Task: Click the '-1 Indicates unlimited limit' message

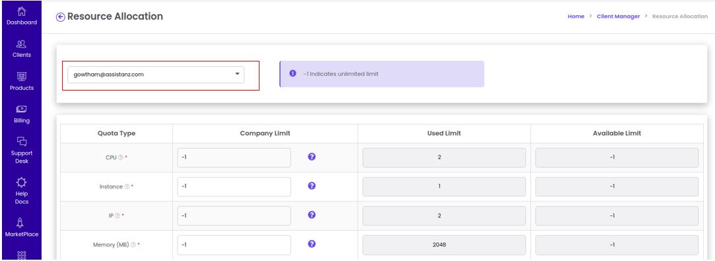Action: 341,74
